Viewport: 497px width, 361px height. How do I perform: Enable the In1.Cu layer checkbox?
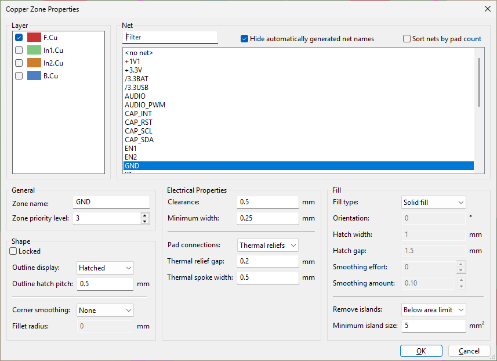point(19,50)
